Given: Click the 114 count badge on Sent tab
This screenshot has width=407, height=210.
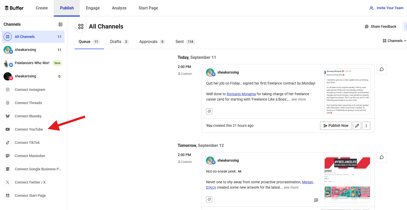Looking at the screenshot, I should pyautogui.click(x=190, y=42).
